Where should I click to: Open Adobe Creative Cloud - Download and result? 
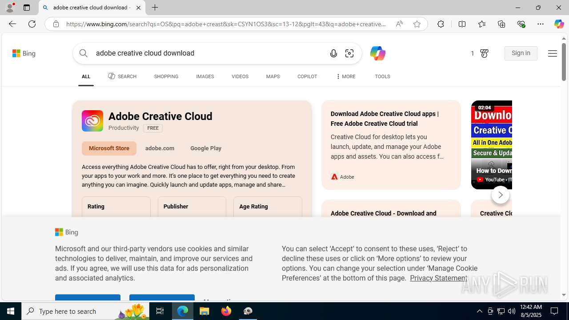pos(384,213)
